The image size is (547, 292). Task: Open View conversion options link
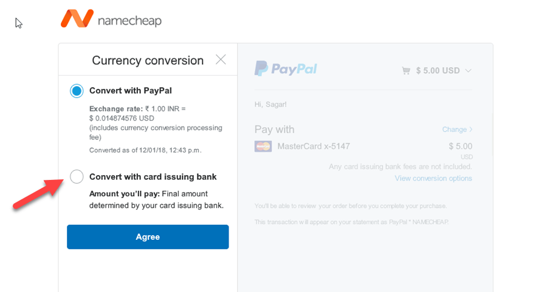433,178
